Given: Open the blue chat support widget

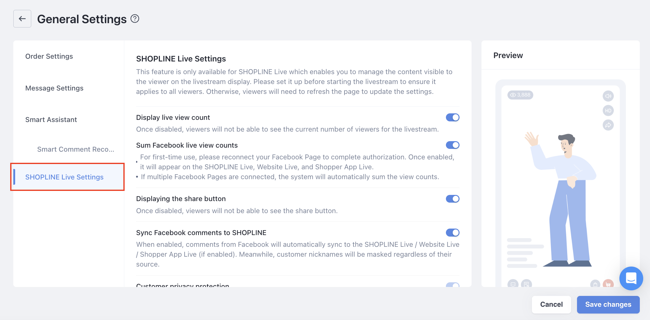Looking at the screenshot, I should tap(631, 278).
